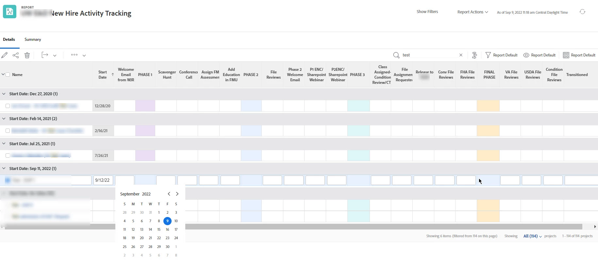
Task: Click the quick filter settings icon
Action: (x=474, y=55)
